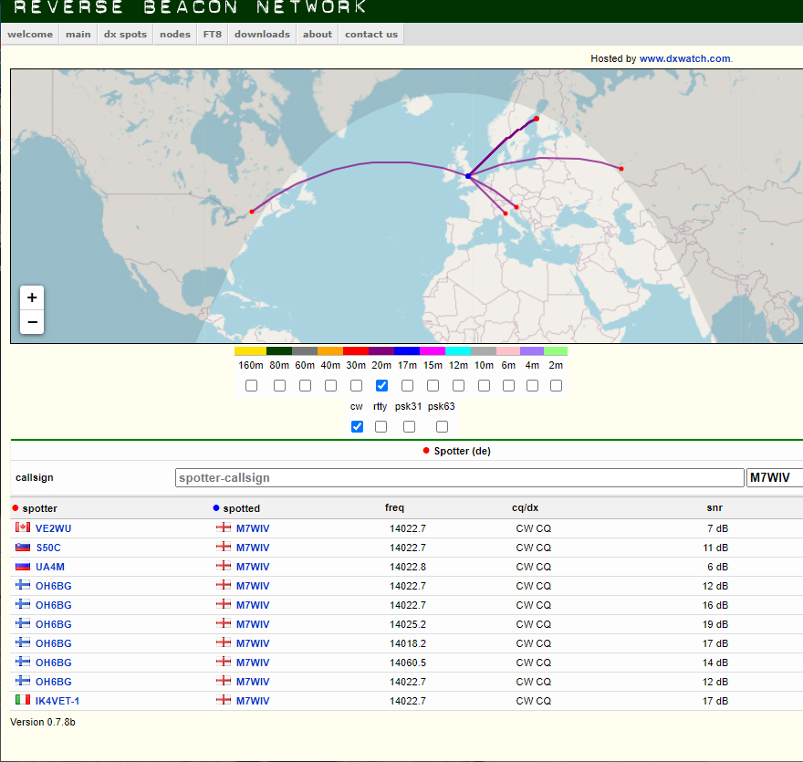Click the 19 dB snr value

pos(715,624)
